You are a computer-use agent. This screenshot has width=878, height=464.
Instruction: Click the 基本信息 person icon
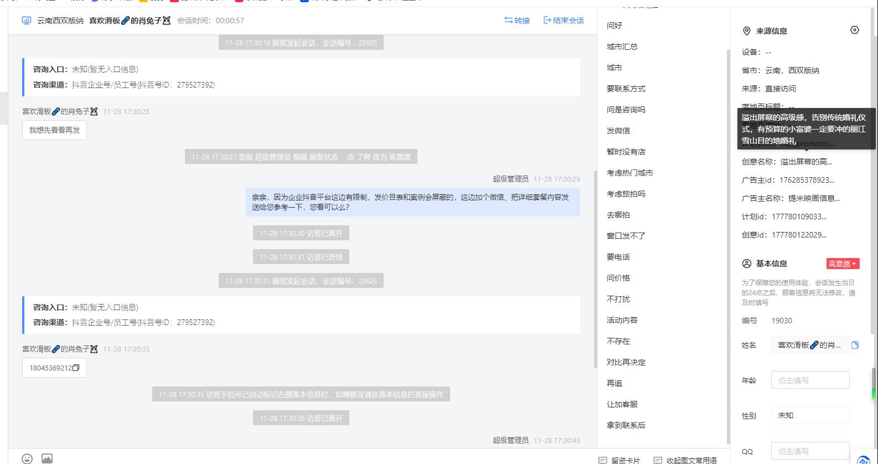click(x=747, y=264)
